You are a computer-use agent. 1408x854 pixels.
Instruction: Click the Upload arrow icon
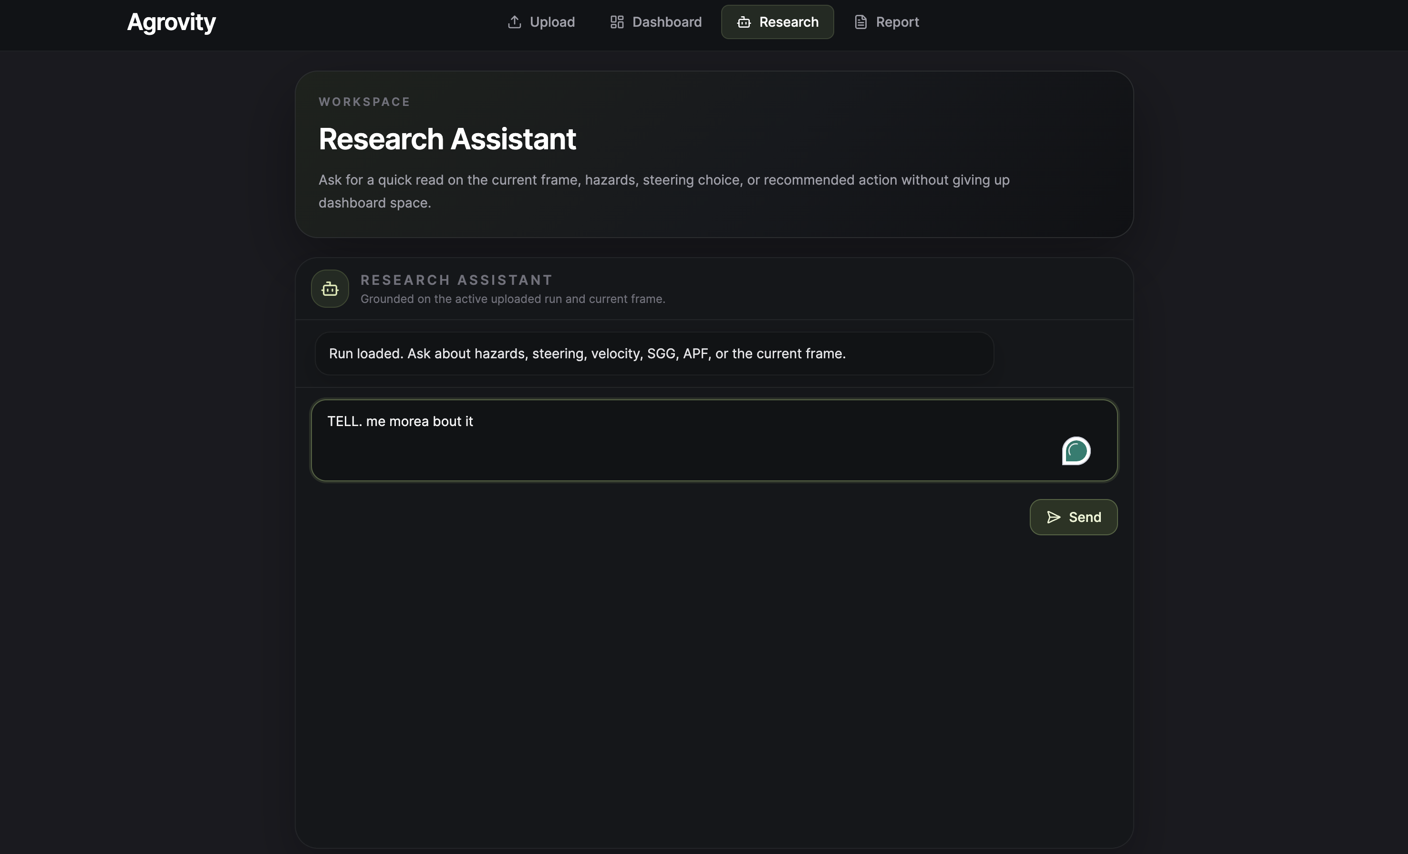click(514, 22)
